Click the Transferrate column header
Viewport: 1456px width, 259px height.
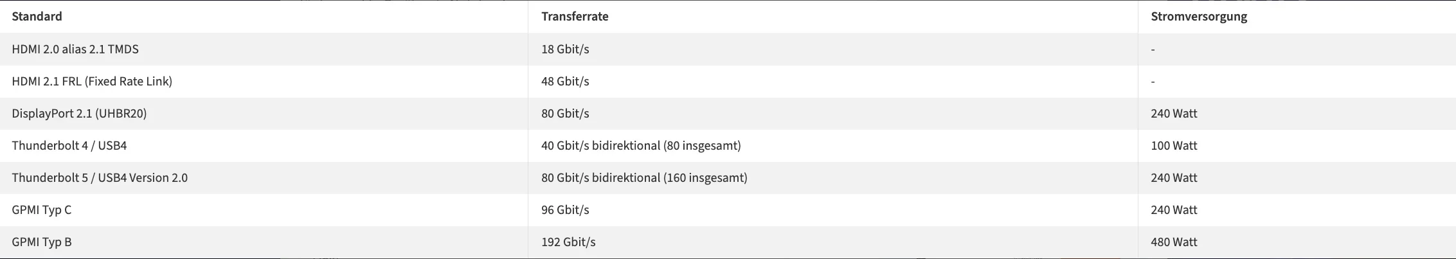(x=575, y=17)
